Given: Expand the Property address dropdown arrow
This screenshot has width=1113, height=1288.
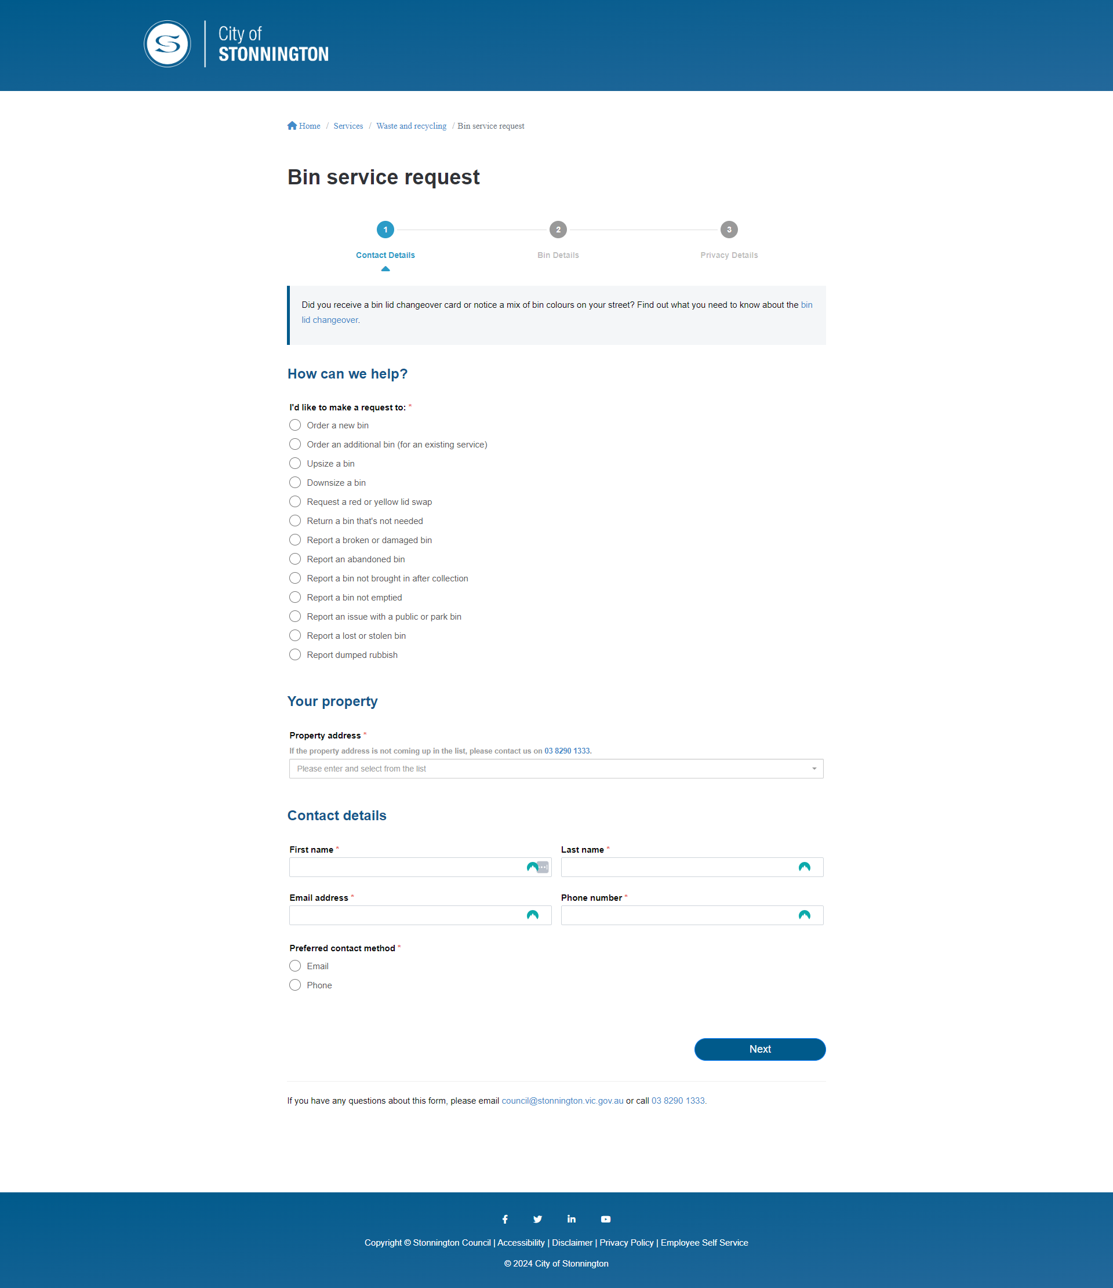Looking at the screenshot, I should (x=814, y=769).
